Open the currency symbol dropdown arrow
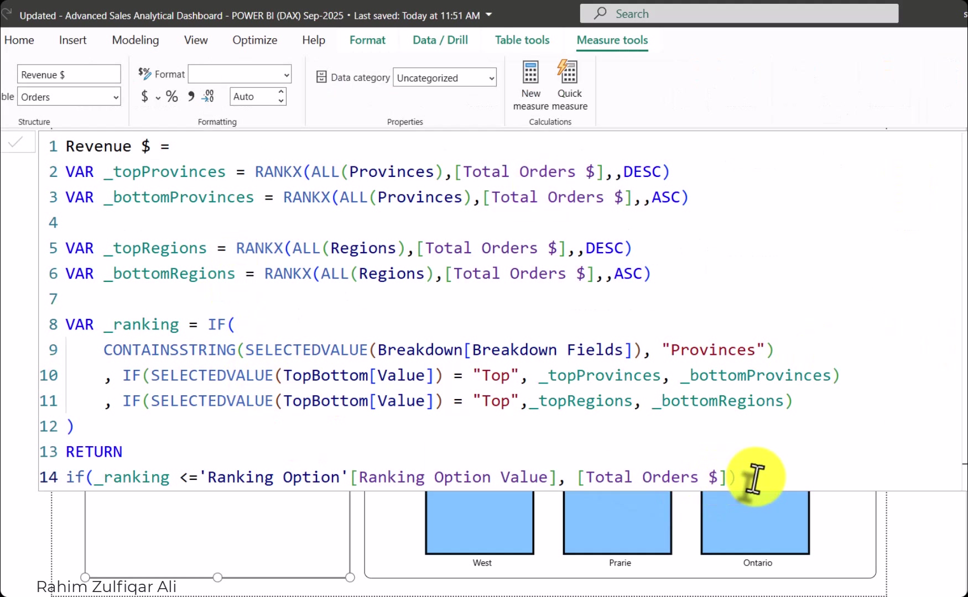 [158, 98]
